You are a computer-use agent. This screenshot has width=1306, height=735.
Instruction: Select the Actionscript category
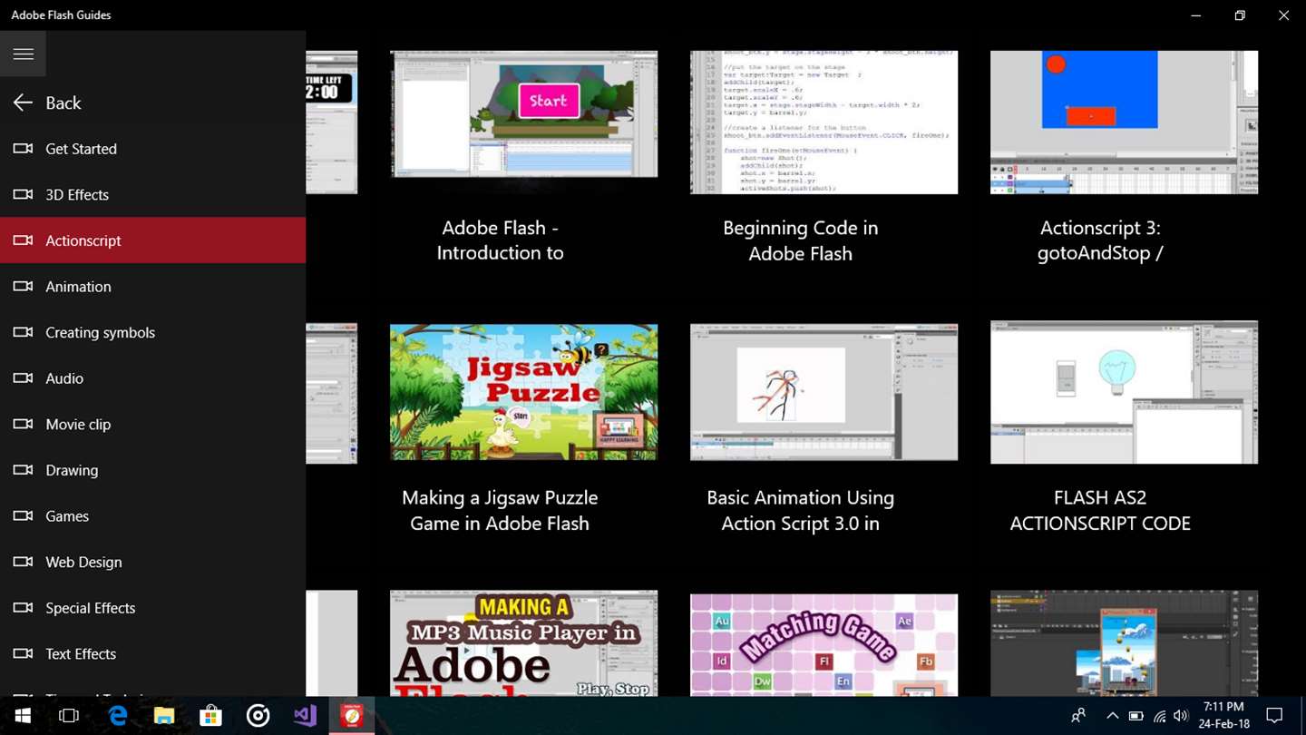tap(153, 240)
